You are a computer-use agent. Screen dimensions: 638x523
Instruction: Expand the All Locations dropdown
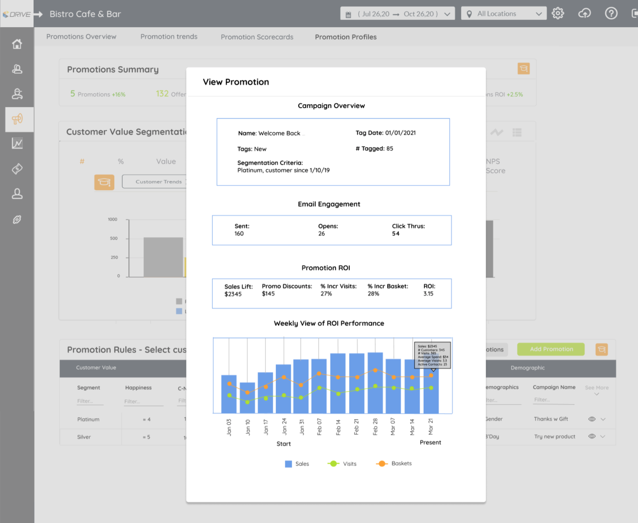pos(503,14)
